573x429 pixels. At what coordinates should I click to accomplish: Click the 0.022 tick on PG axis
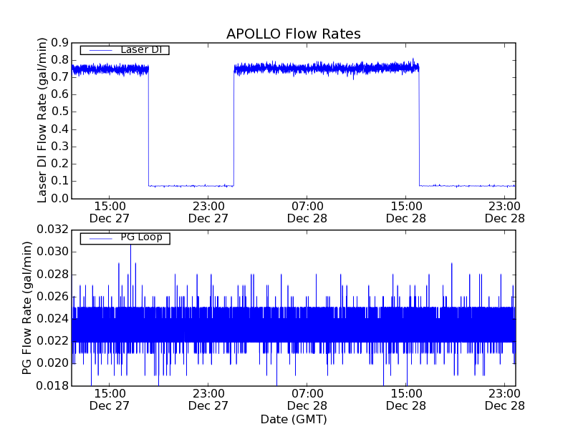(52, 341)
